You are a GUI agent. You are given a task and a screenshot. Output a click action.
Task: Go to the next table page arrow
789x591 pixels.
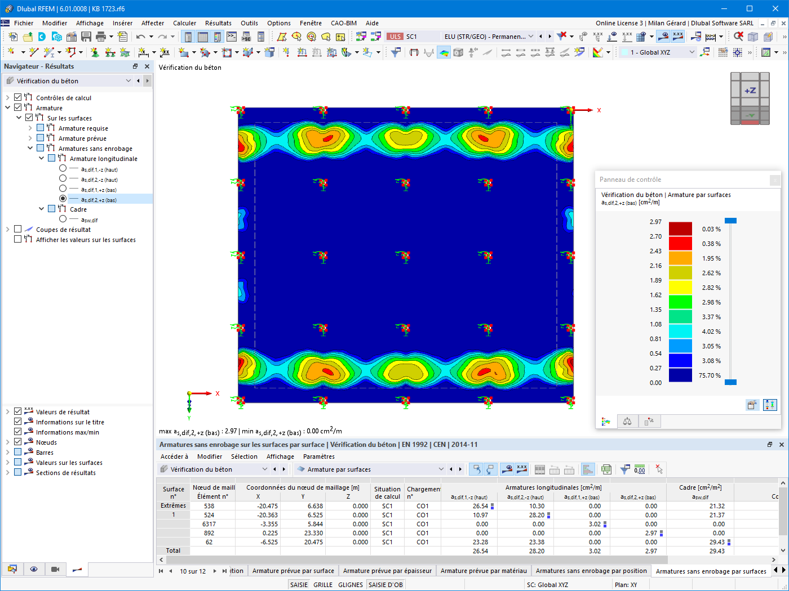pos(215,571)
